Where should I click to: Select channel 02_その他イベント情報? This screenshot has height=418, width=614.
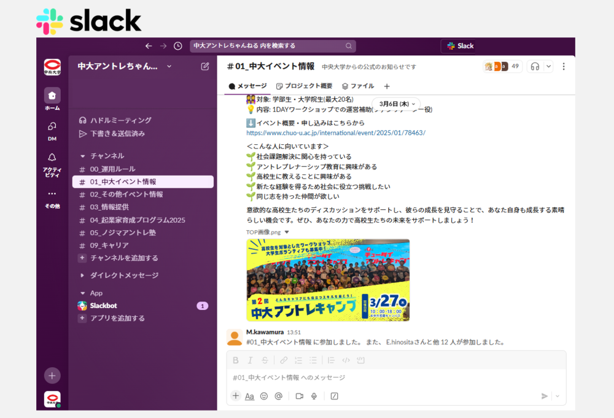[x=143, y=194]
